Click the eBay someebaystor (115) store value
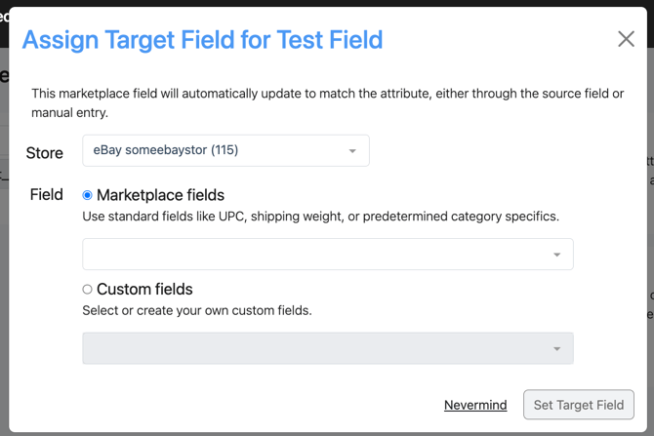 point(166,150)
